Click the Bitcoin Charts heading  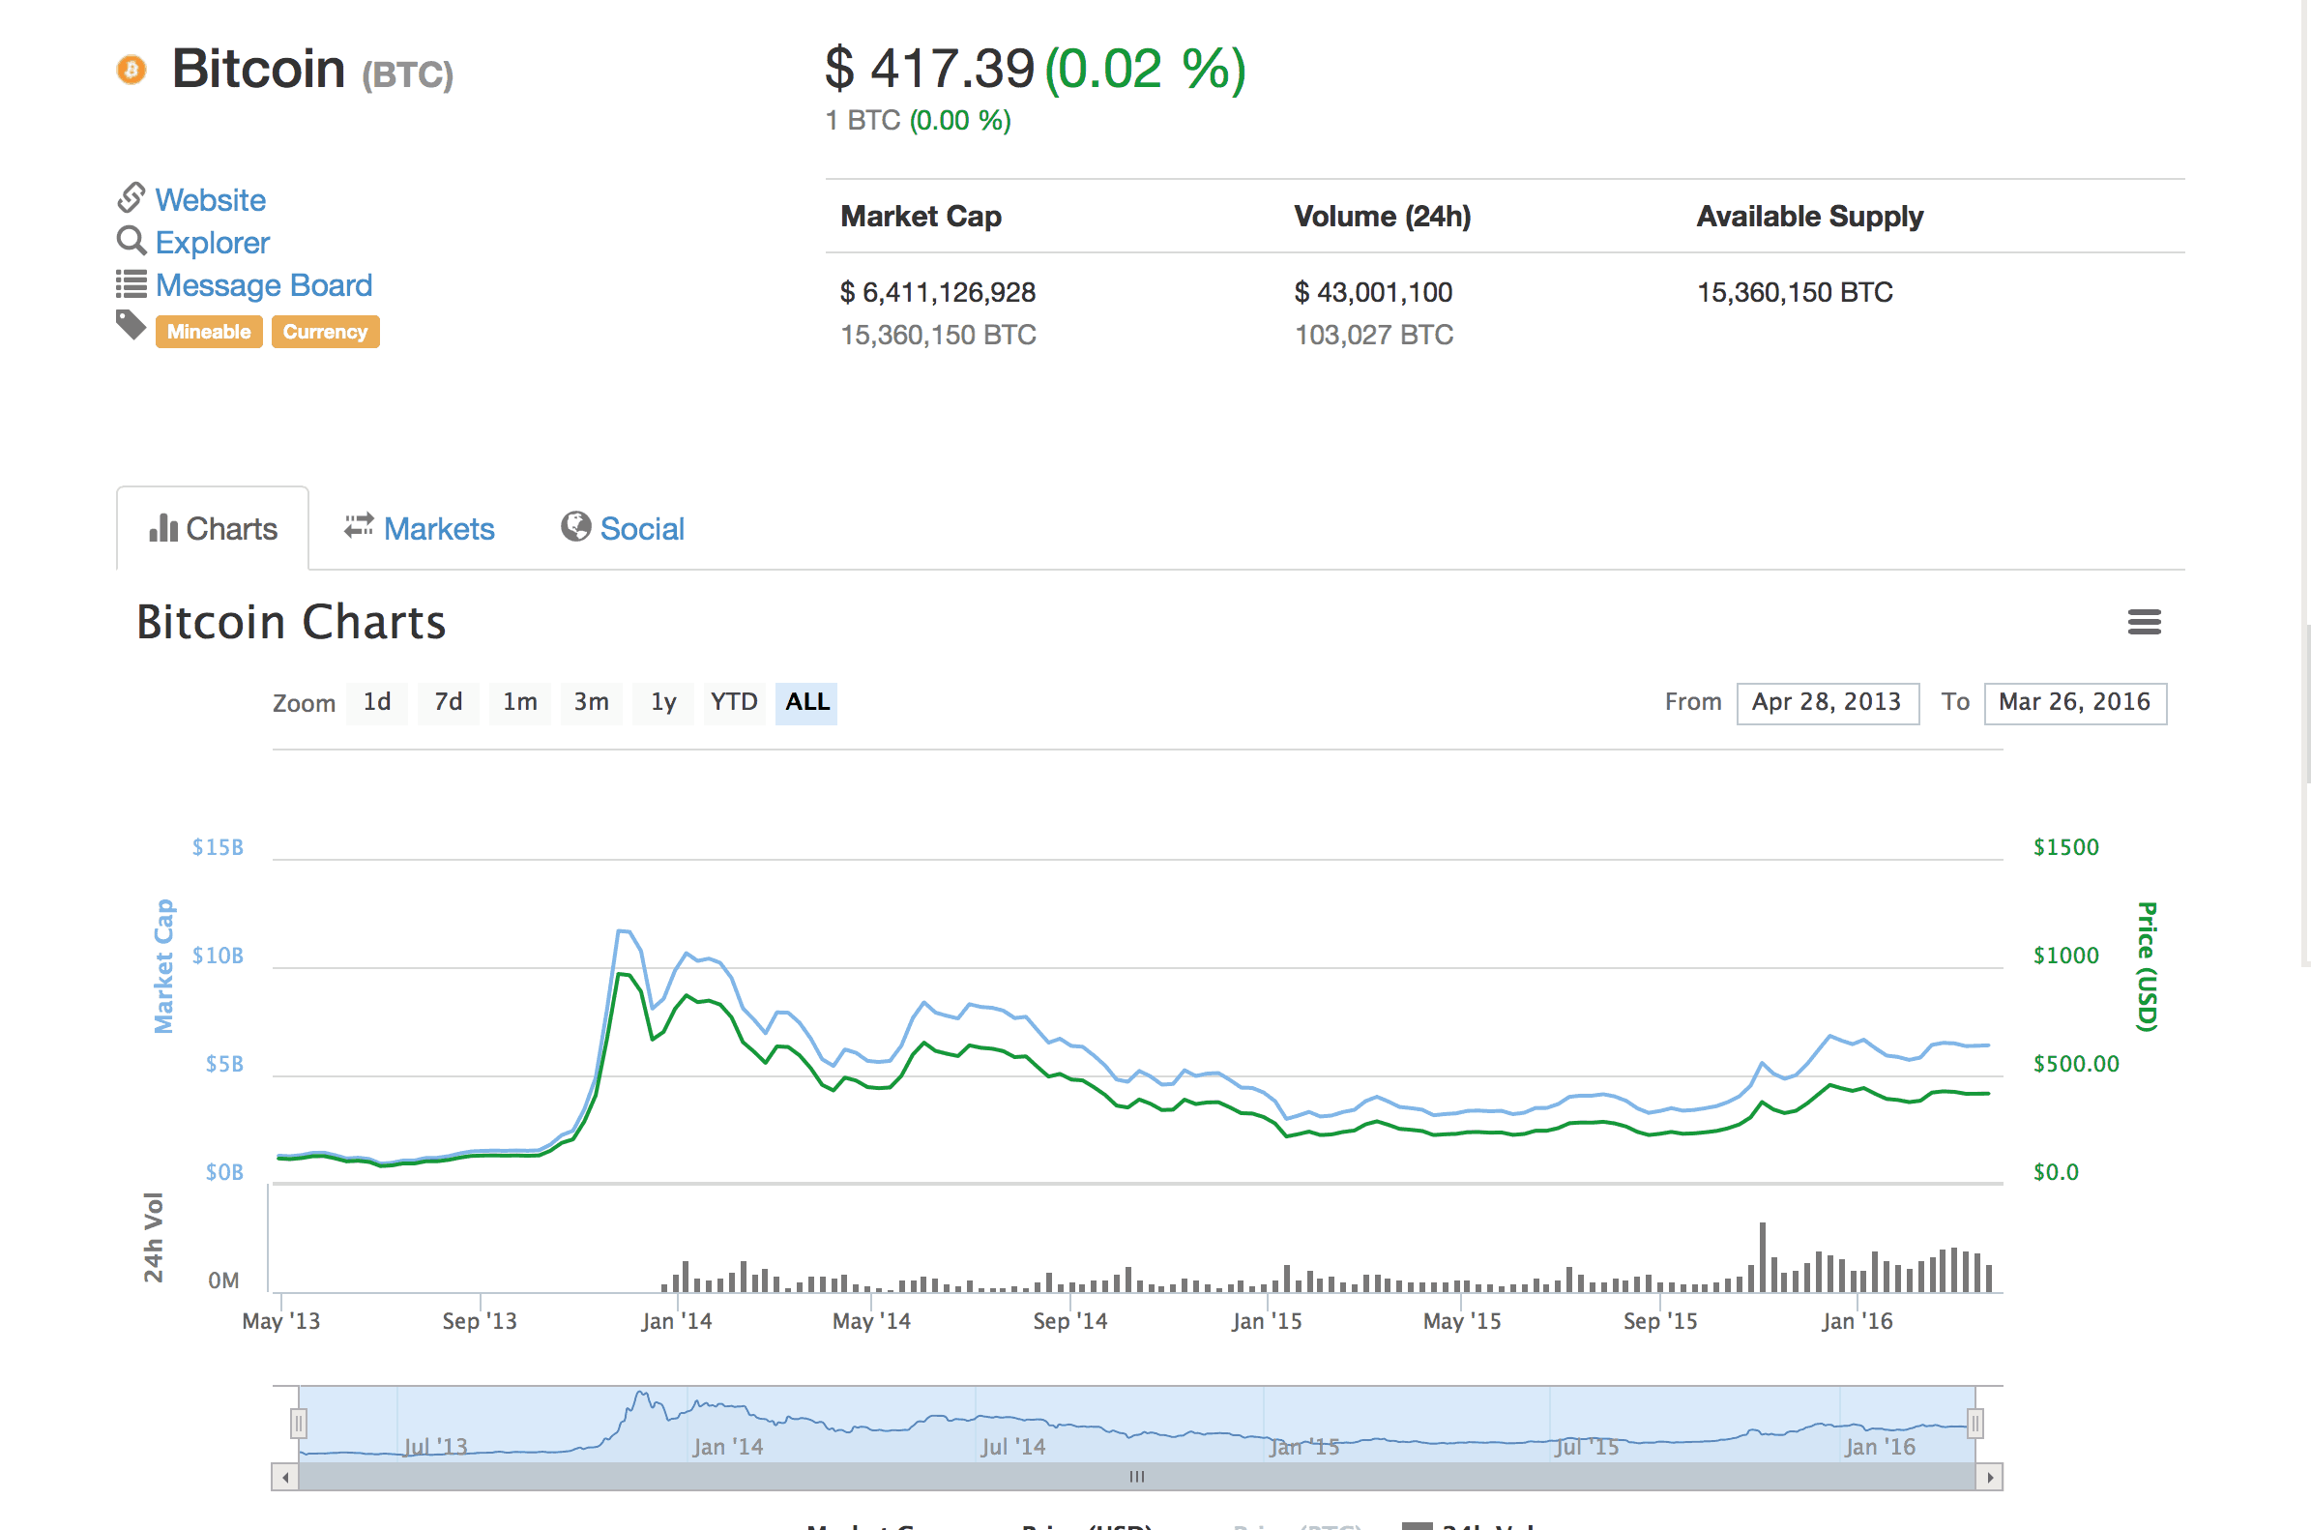point(291,622)
